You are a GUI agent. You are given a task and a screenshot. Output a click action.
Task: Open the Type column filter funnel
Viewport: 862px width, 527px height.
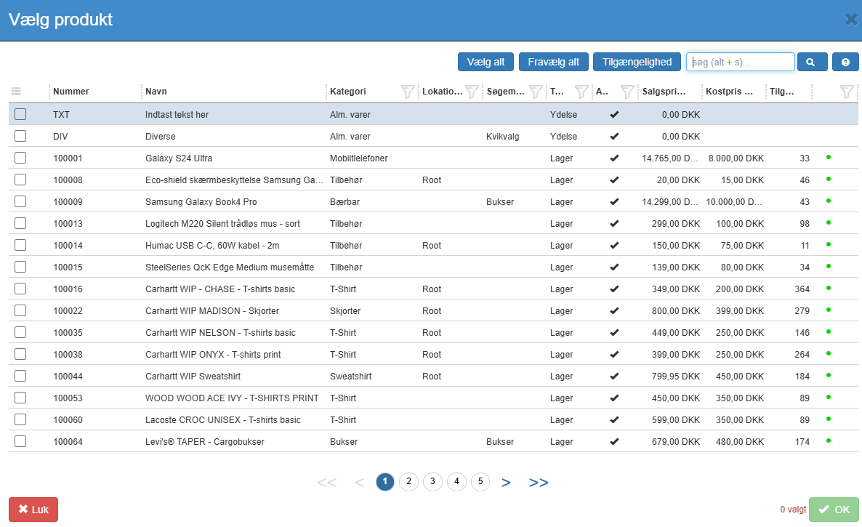click(581, 92)
